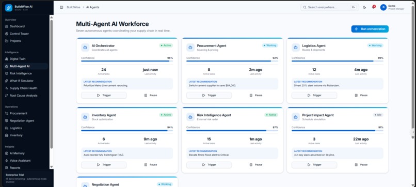The height and width of the screenshot is (187, 416).
Task: Click '3.2-day slack absorbed on Skyline.'
Action: 314,155
